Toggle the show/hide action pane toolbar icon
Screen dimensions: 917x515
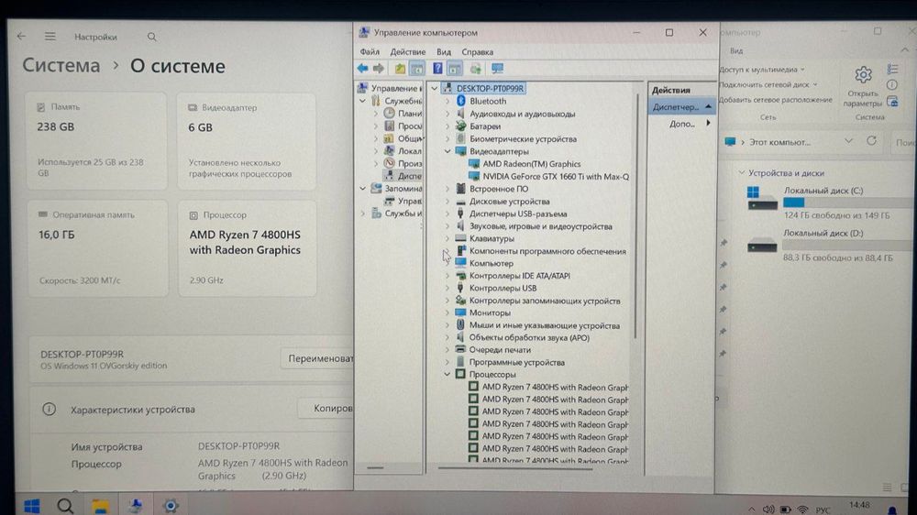coord(455,69)
